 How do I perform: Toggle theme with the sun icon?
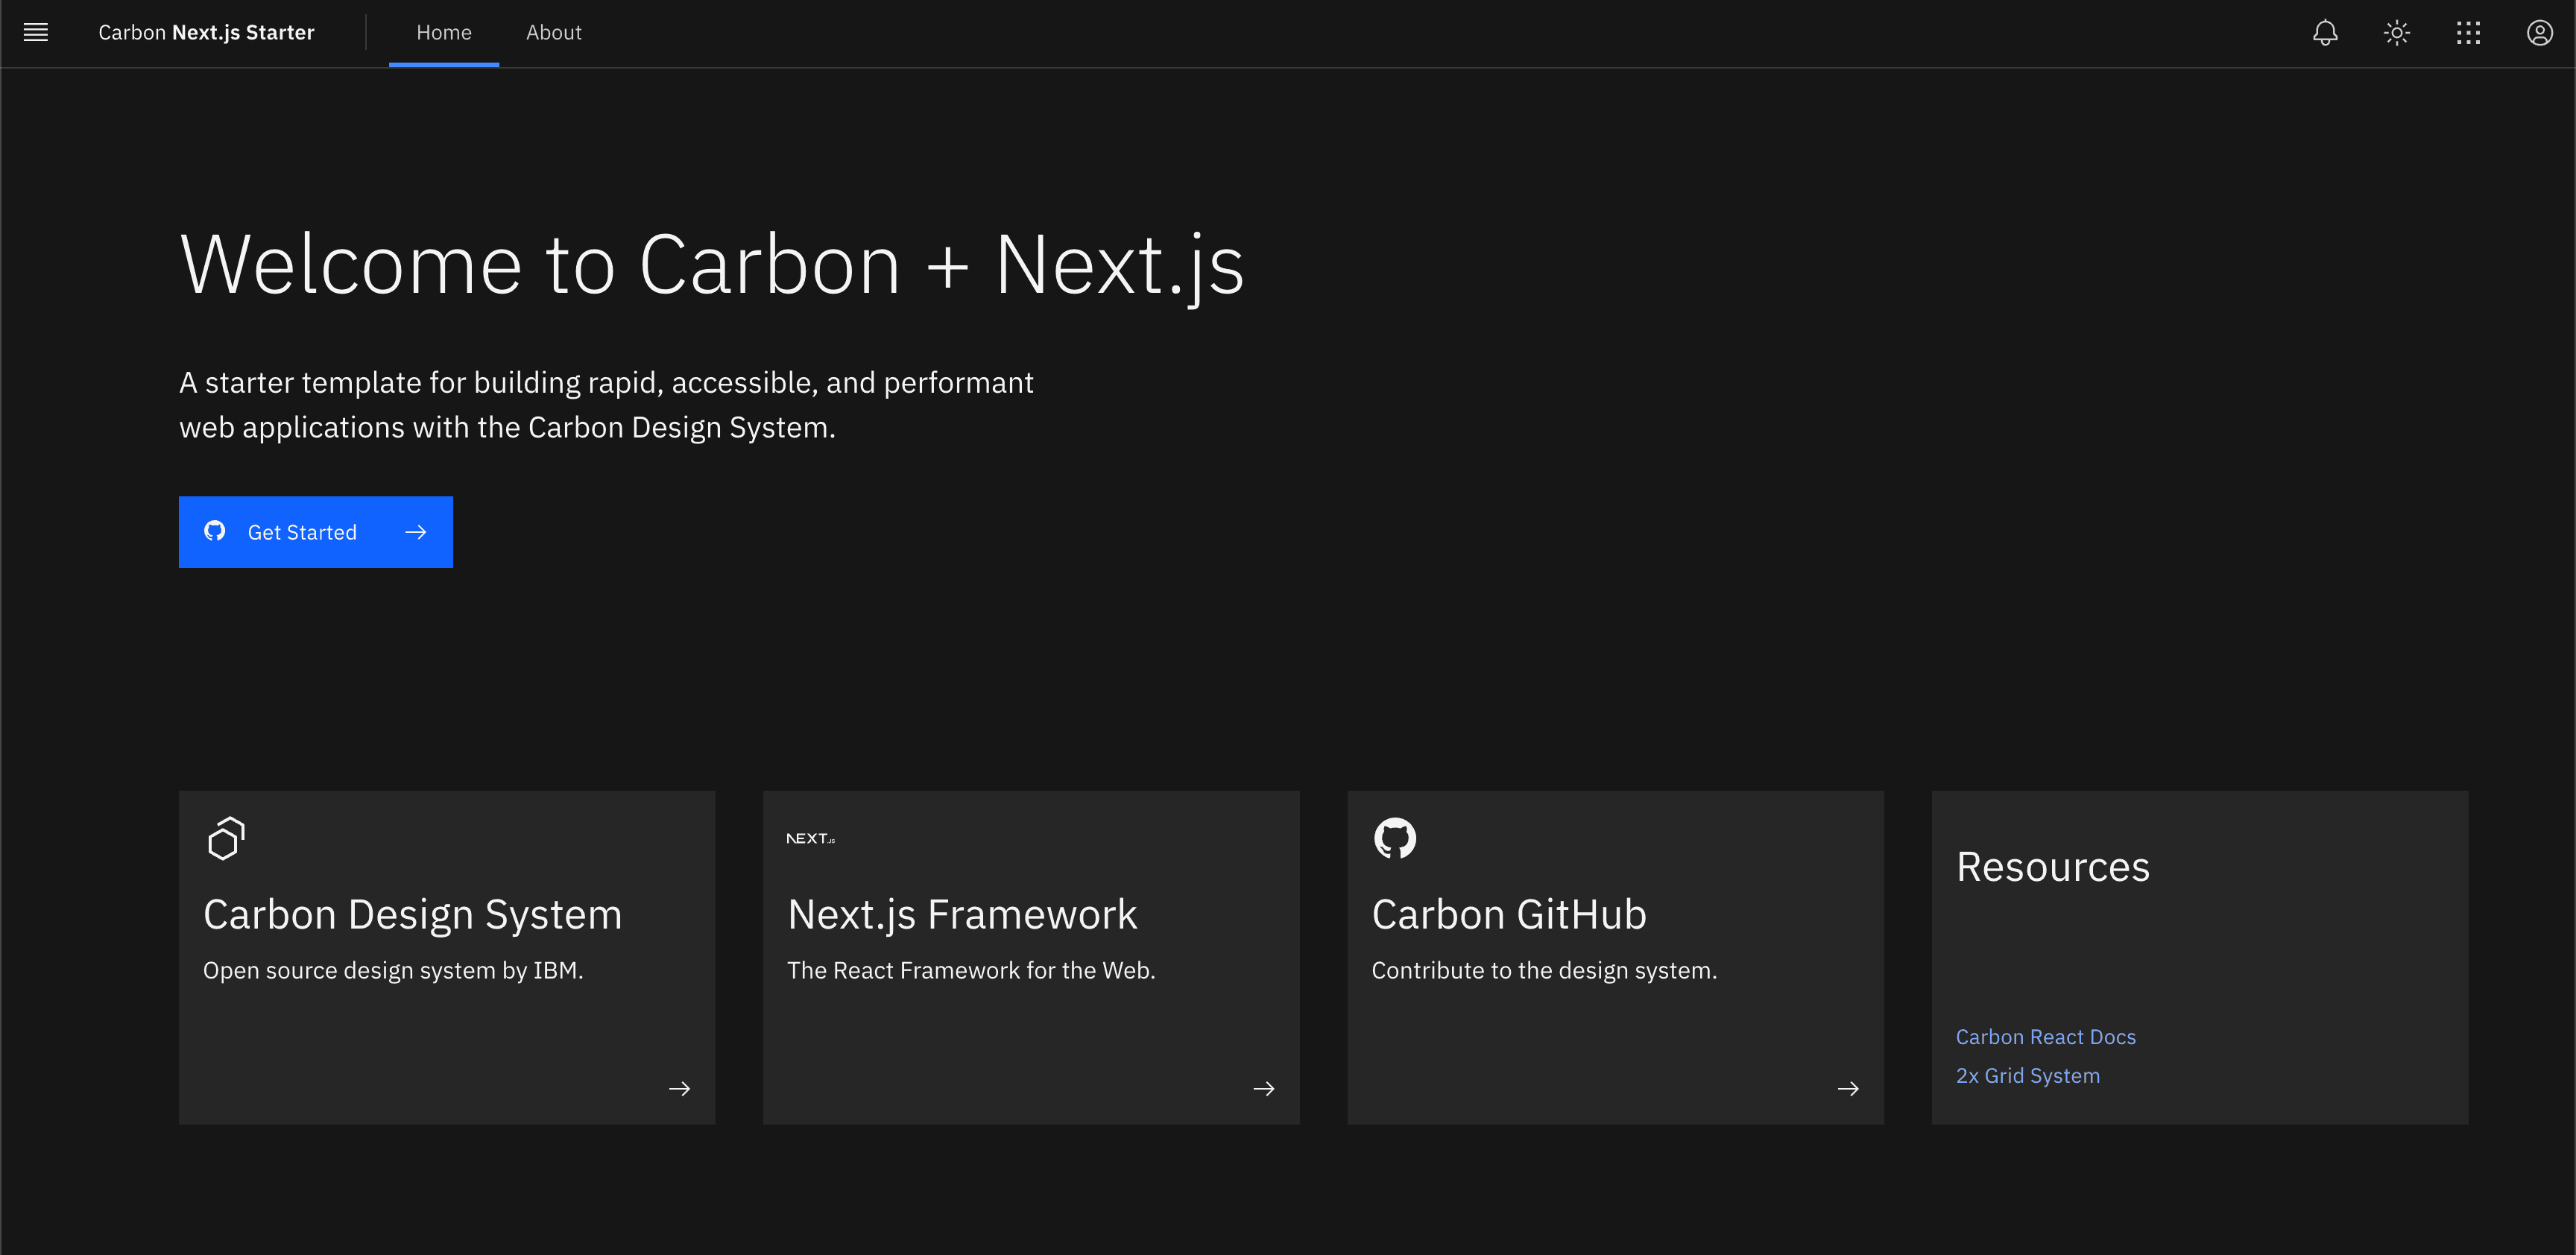pos(2396,33)
